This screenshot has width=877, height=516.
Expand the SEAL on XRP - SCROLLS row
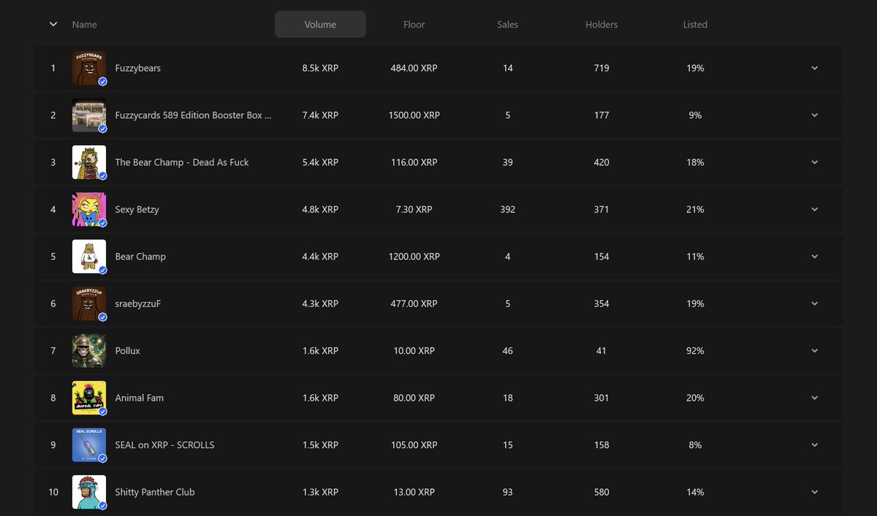click(x=815, y=444)
